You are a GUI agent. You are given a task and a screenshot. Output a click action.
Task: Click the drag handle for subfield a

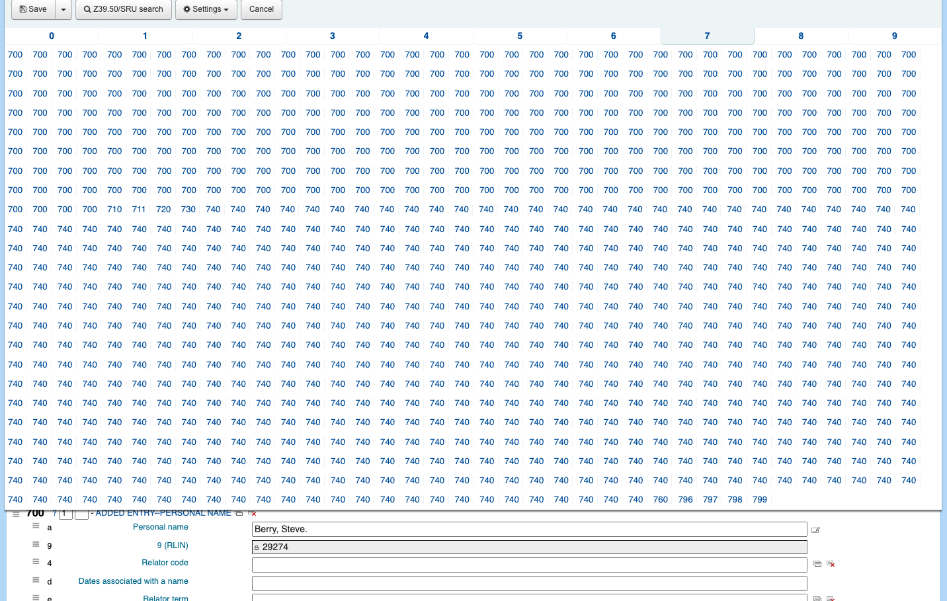(x=36, y=526)
